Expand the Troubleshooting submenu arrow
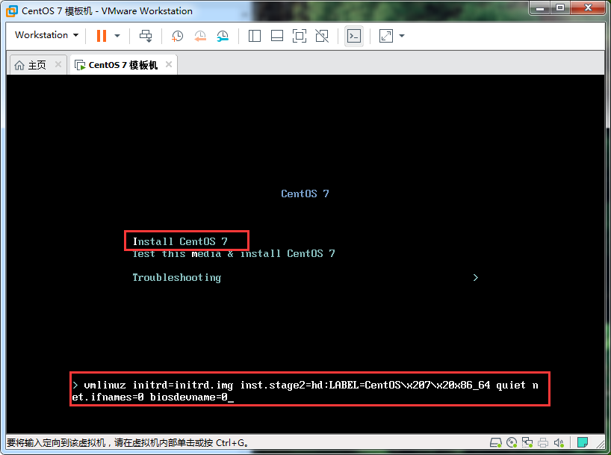611x455 pixels. coord(475,277)
